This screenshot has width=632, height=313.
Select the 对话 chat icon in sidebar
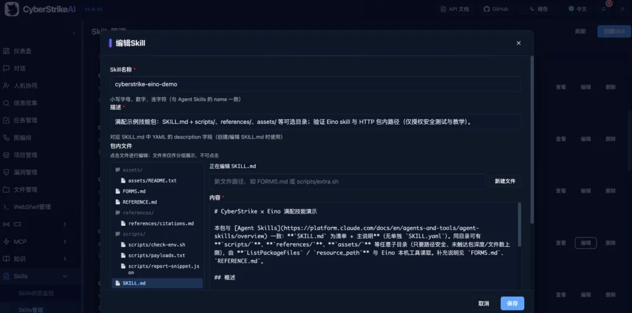6,68
